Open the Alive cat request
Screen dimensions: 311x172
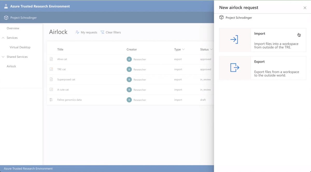click(x=62, y=59)
